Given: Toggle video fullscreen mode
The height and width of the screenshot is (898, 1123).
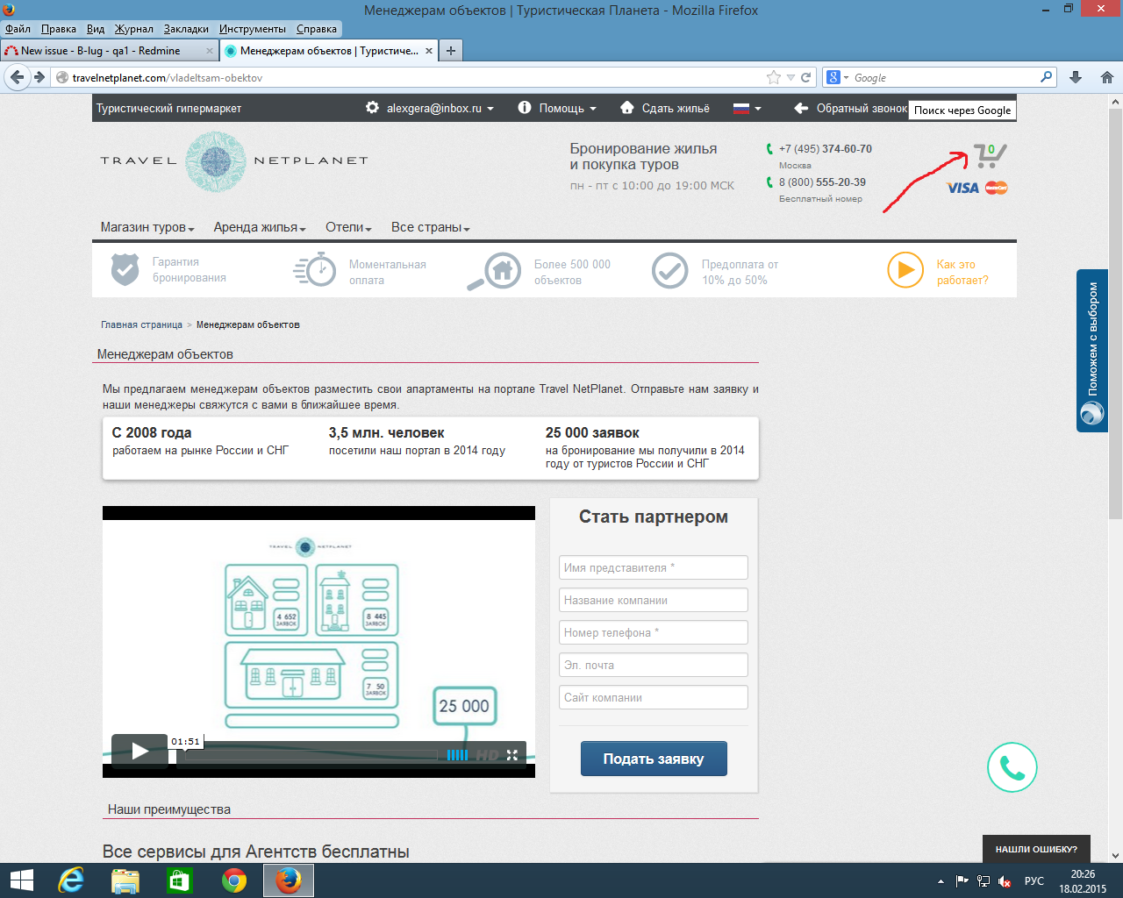Looking at the screenshot, I should pos(512,755).
